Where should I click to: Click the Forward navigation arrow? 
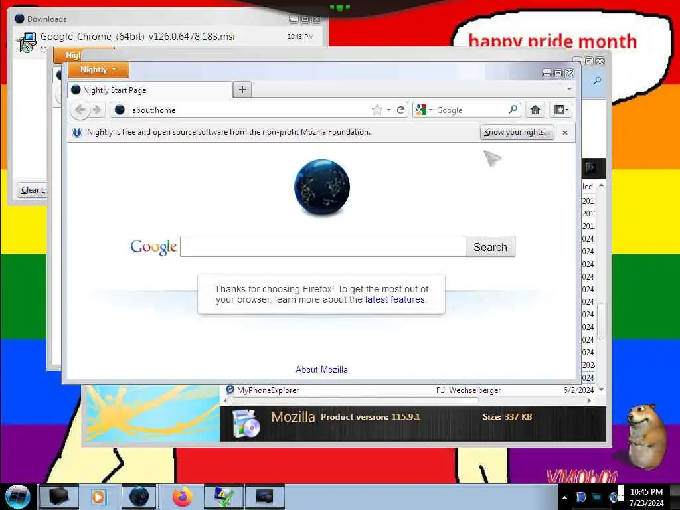click(x=97, y=110)
